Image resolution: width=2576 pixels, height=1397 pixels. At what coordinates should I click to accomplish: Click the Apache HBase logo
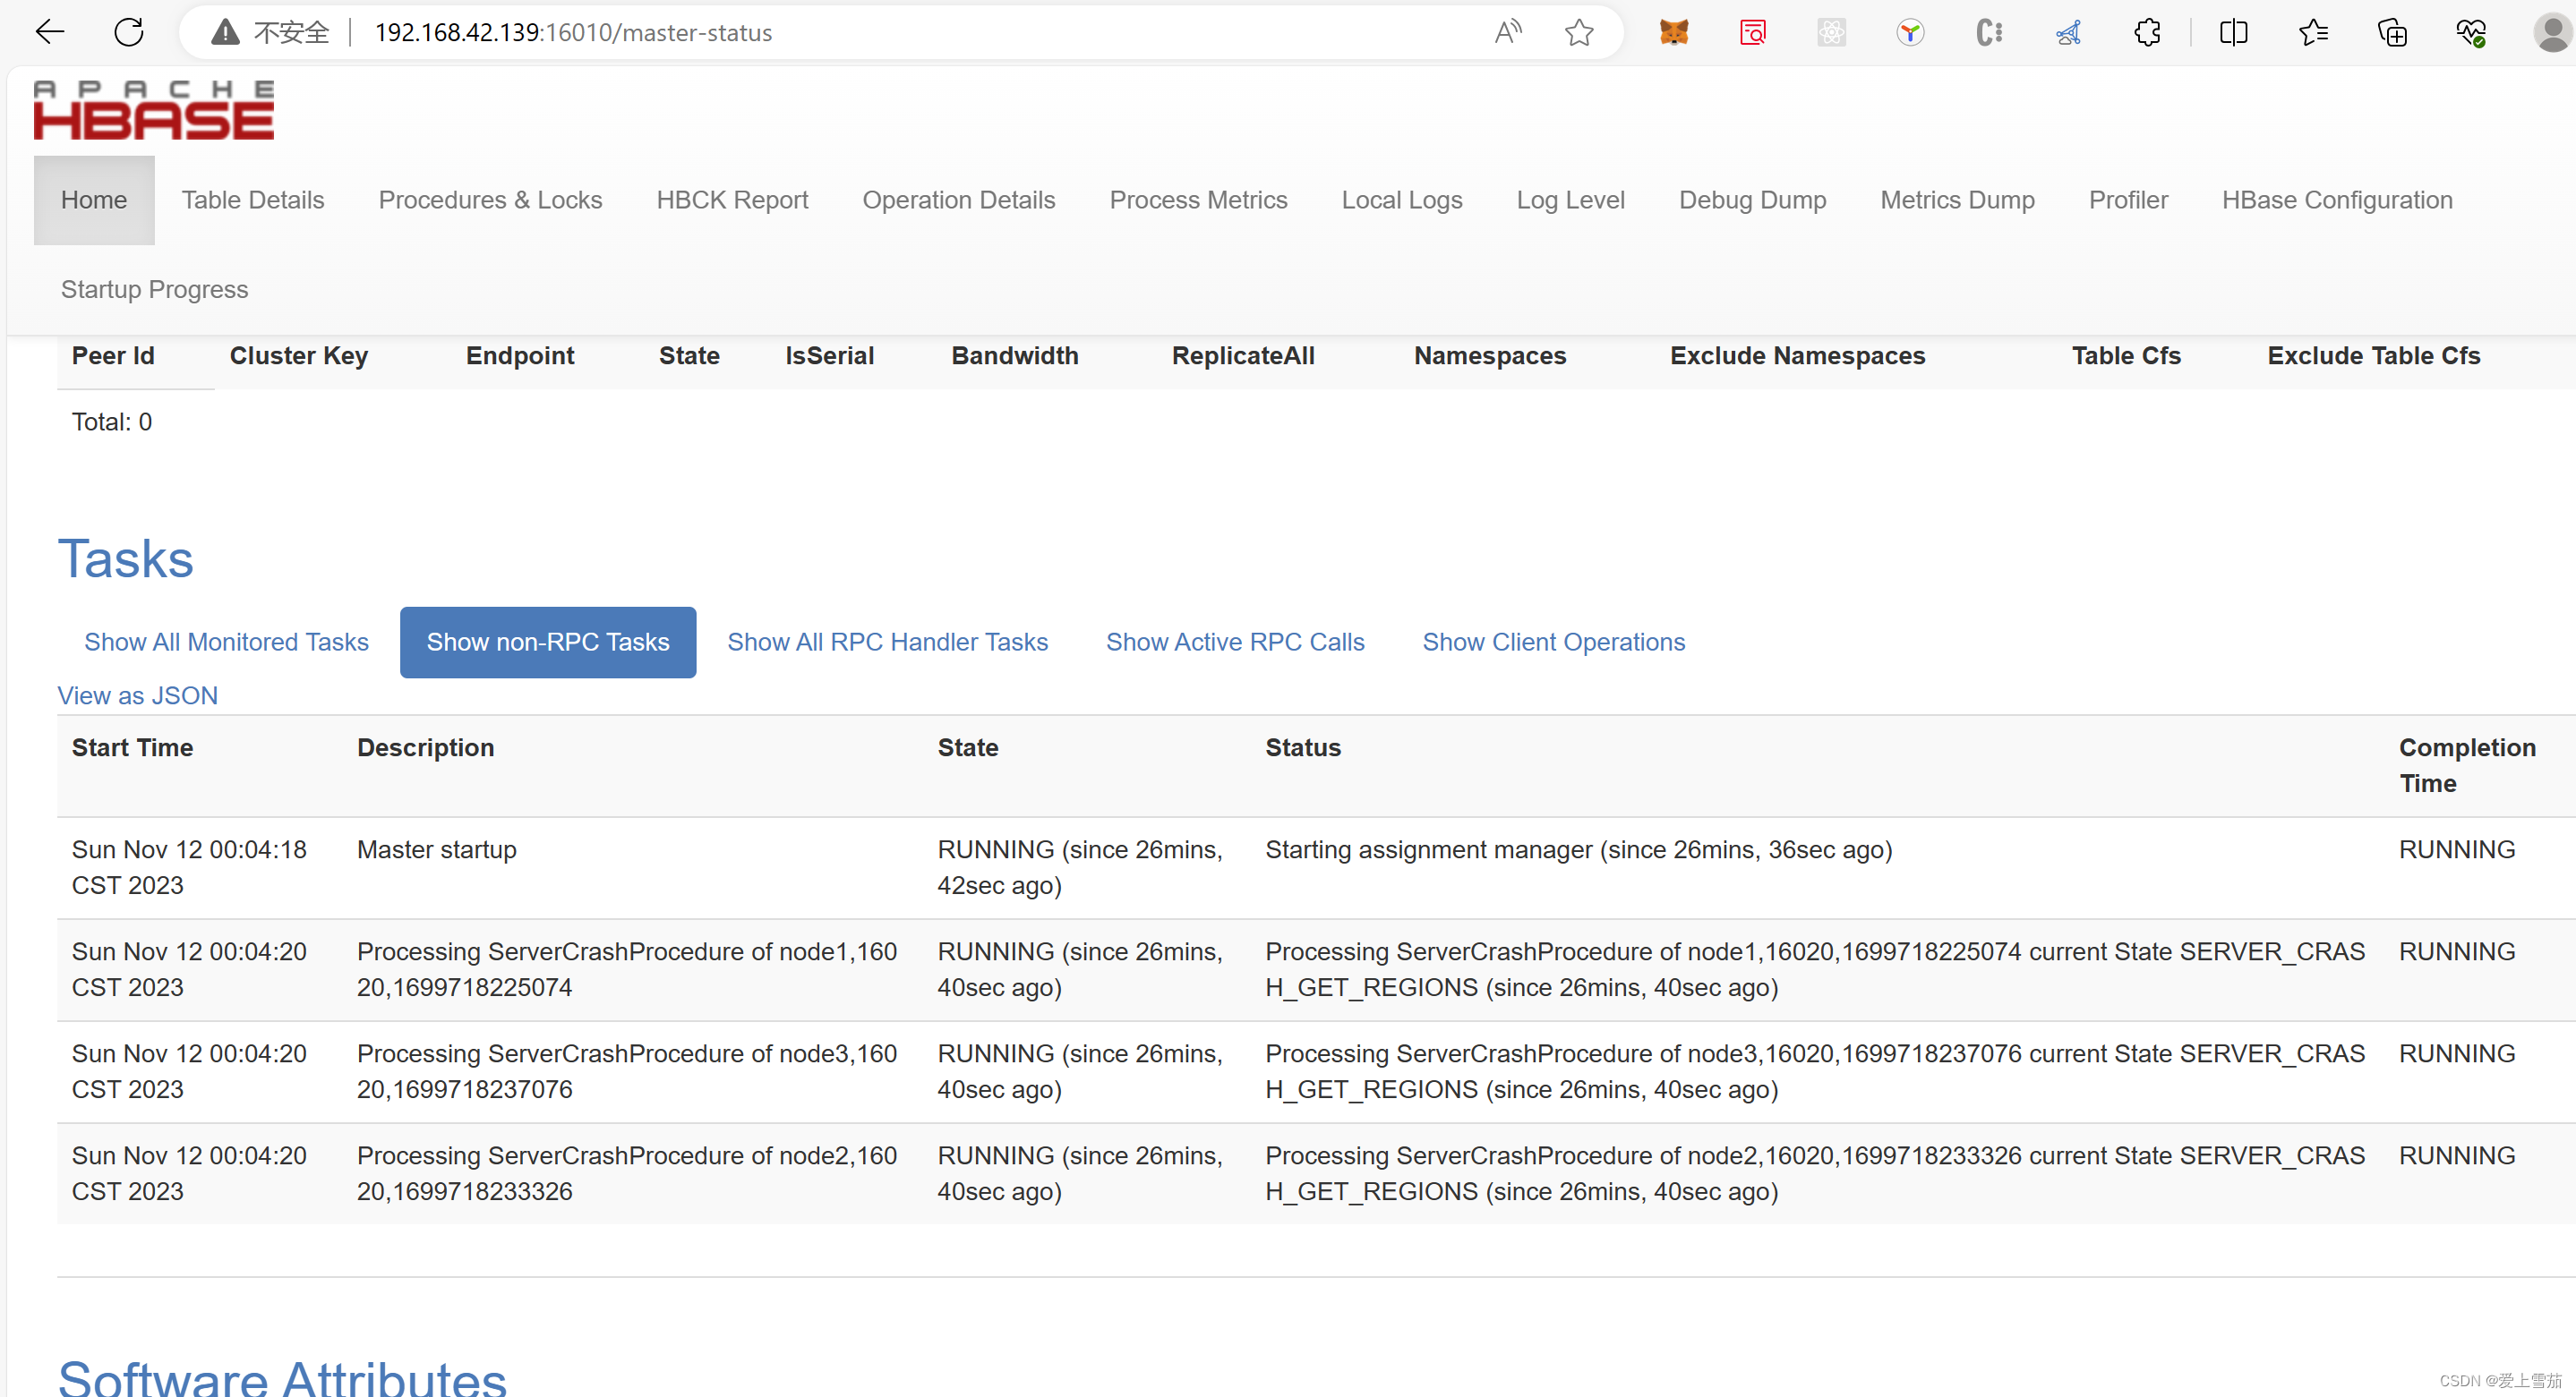click(153, 110)
